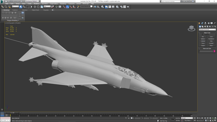217x122 pixels.
Task: Activate the Select and Rotate tool
Action: pos(38,7)
